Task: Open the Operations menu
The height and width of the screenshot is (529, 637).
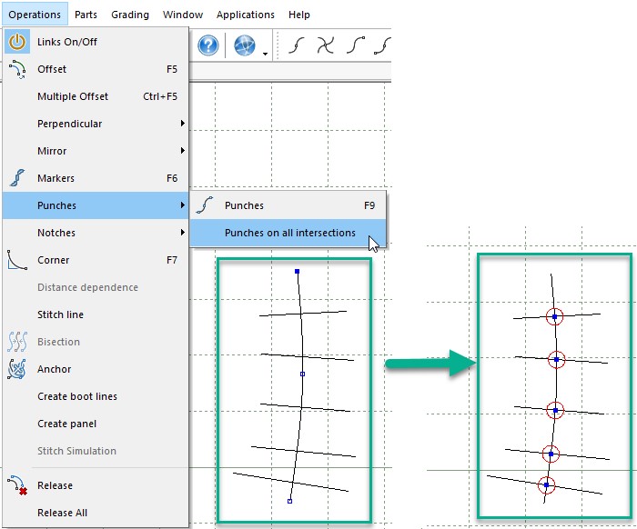Action: click(x=35, y=15)
